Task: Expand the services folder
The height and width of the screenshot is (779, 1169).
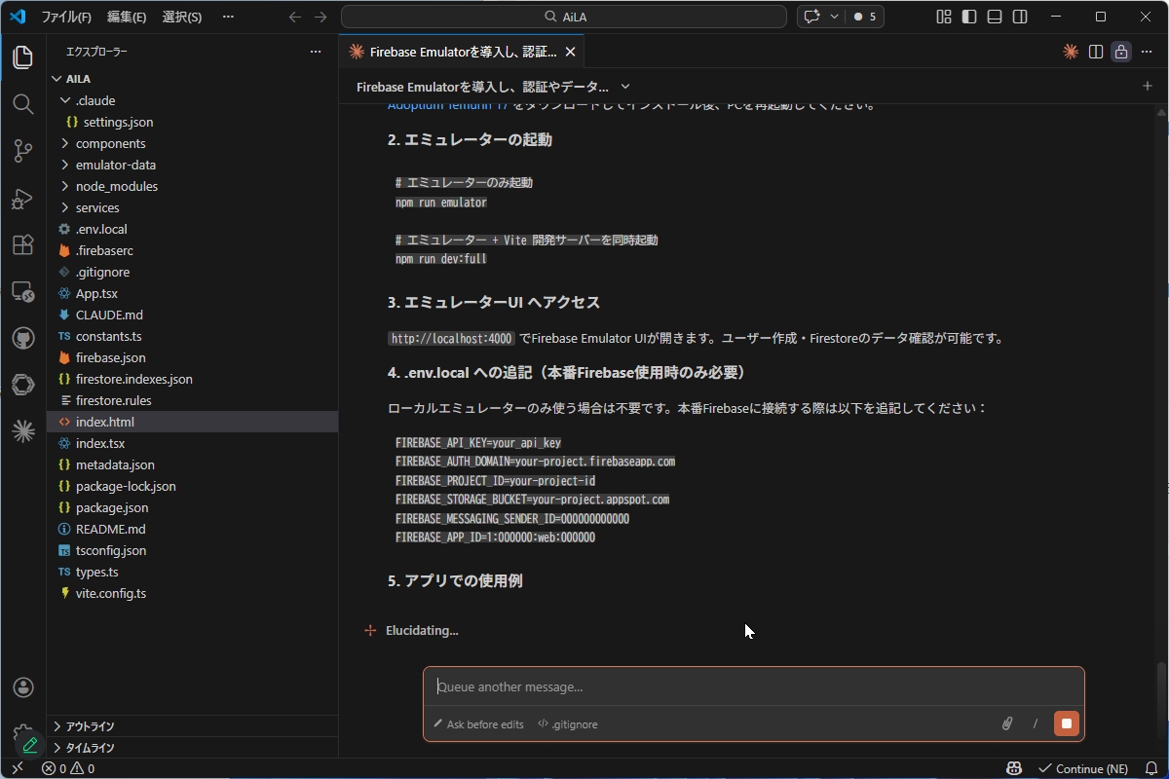Action: 97,207
